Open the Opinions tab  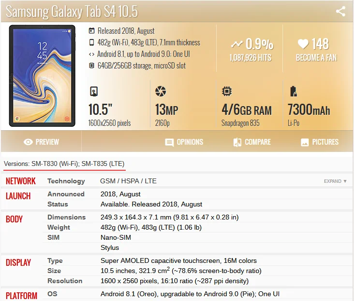click(x=184, y=142)
